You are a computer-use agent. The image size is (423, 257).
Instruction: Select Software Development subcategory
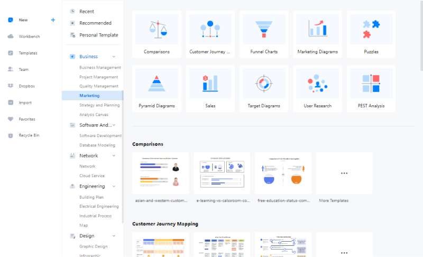coord(100,135)
